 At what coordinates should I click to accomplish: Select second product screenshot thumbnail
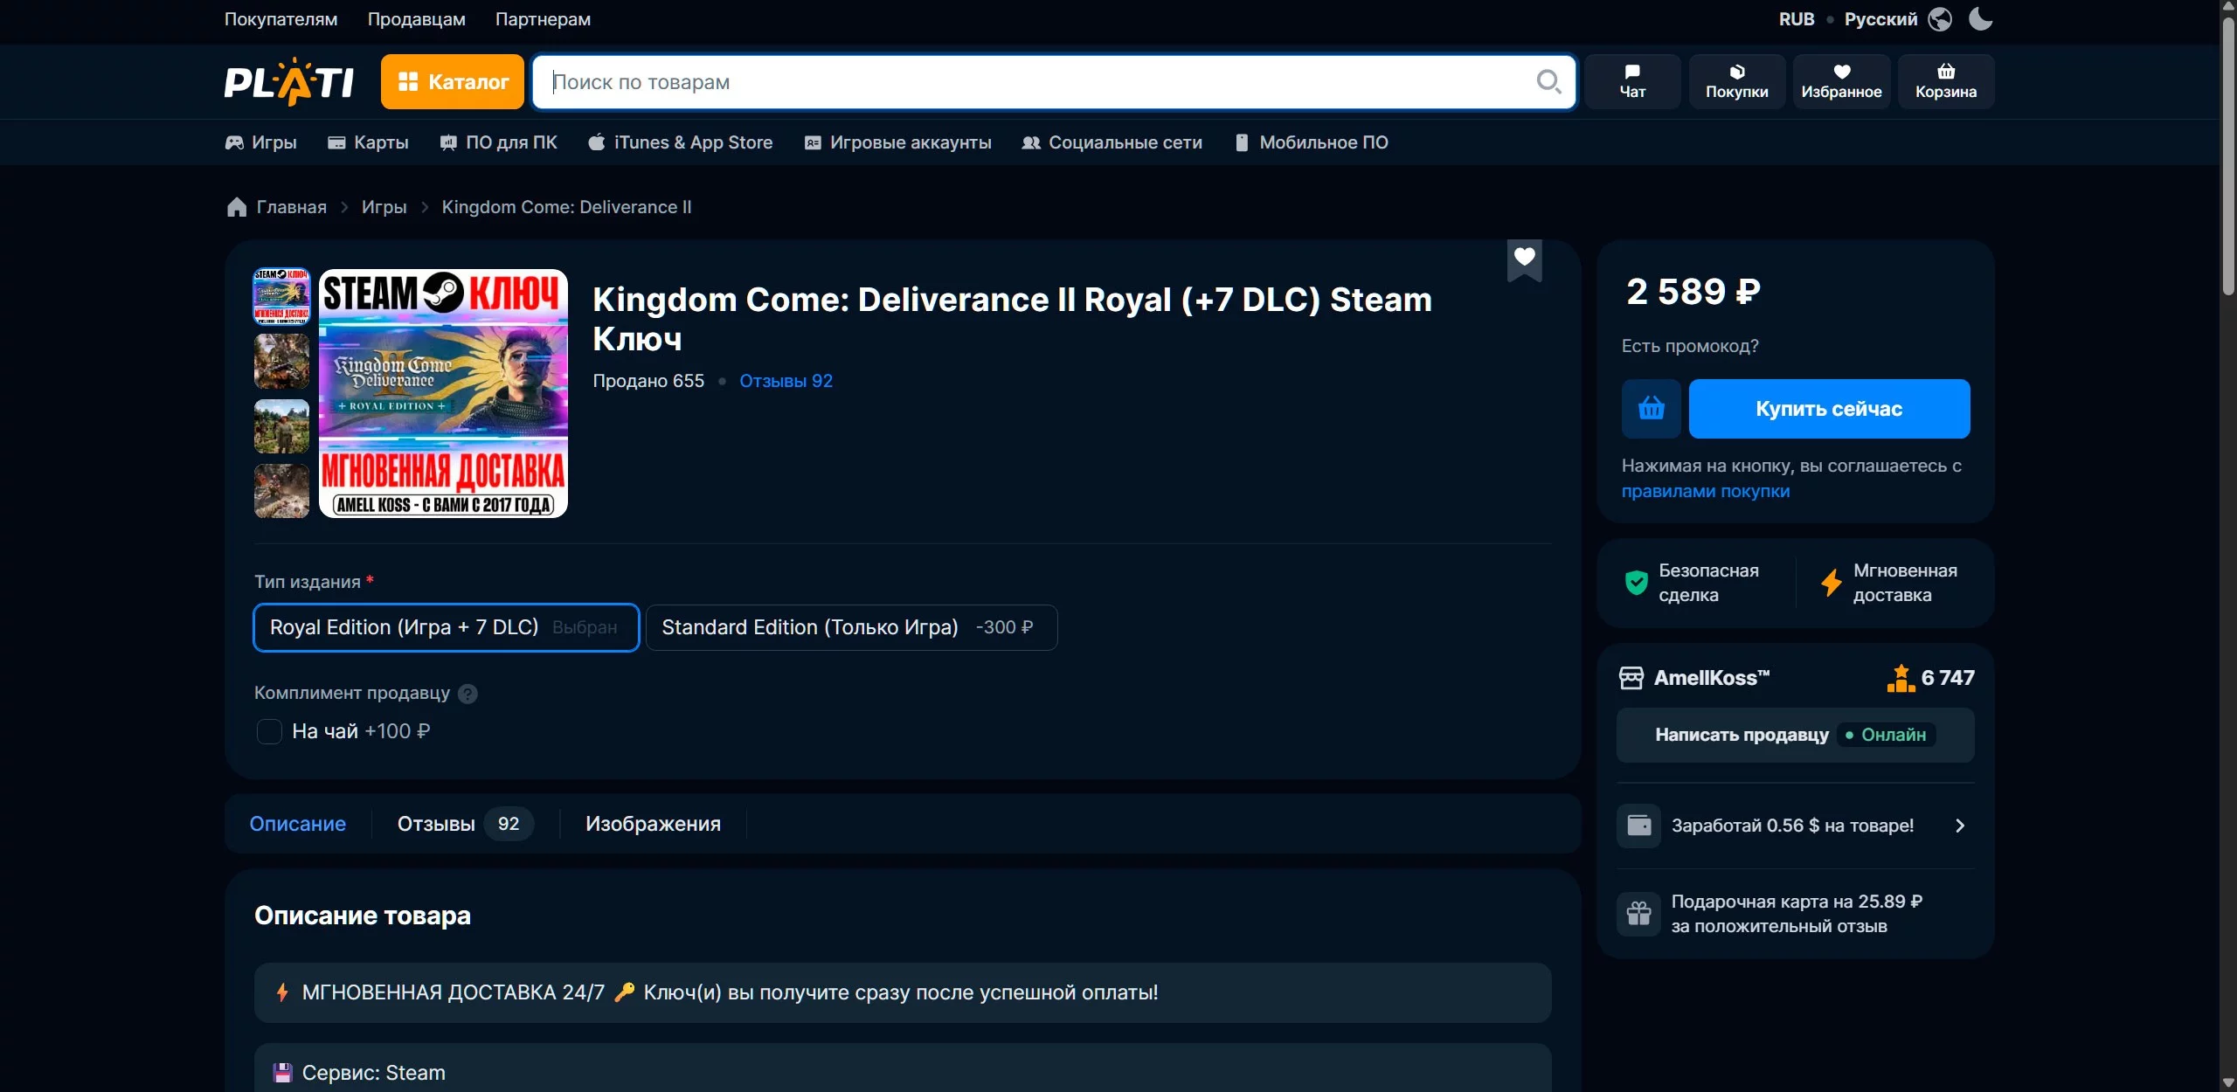[x=281, y=361]
